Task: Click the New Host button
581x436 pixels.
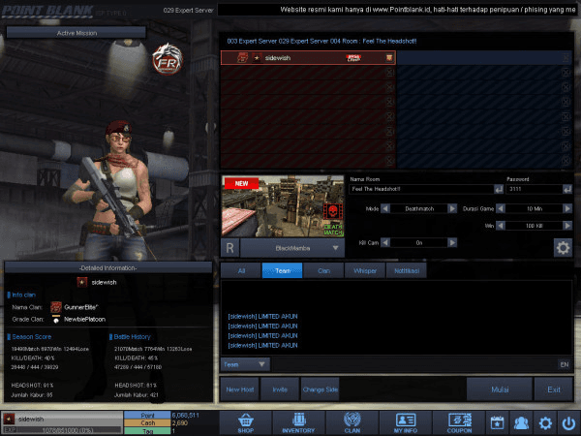Action: point(240,389)
